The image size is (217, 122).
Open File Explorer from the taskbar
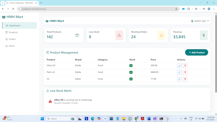click(x=124, y=119)
